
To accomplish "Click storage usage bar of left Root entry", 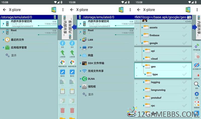I will click(x=47, y=35).
